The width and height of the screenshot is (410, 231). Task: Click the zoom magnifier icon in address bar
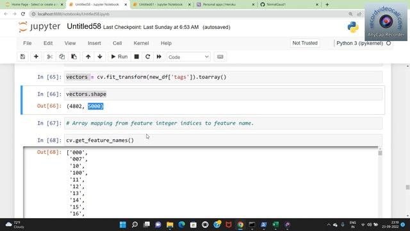tap(350, 14)
